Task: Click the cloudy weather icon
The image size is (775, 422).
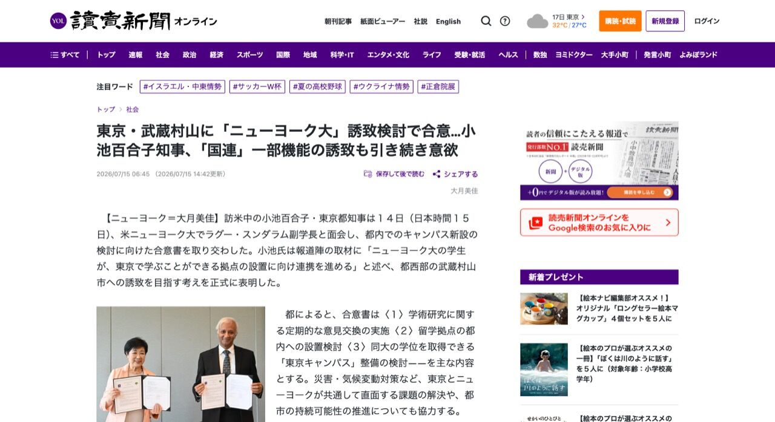Action: (x=537, y=21)
